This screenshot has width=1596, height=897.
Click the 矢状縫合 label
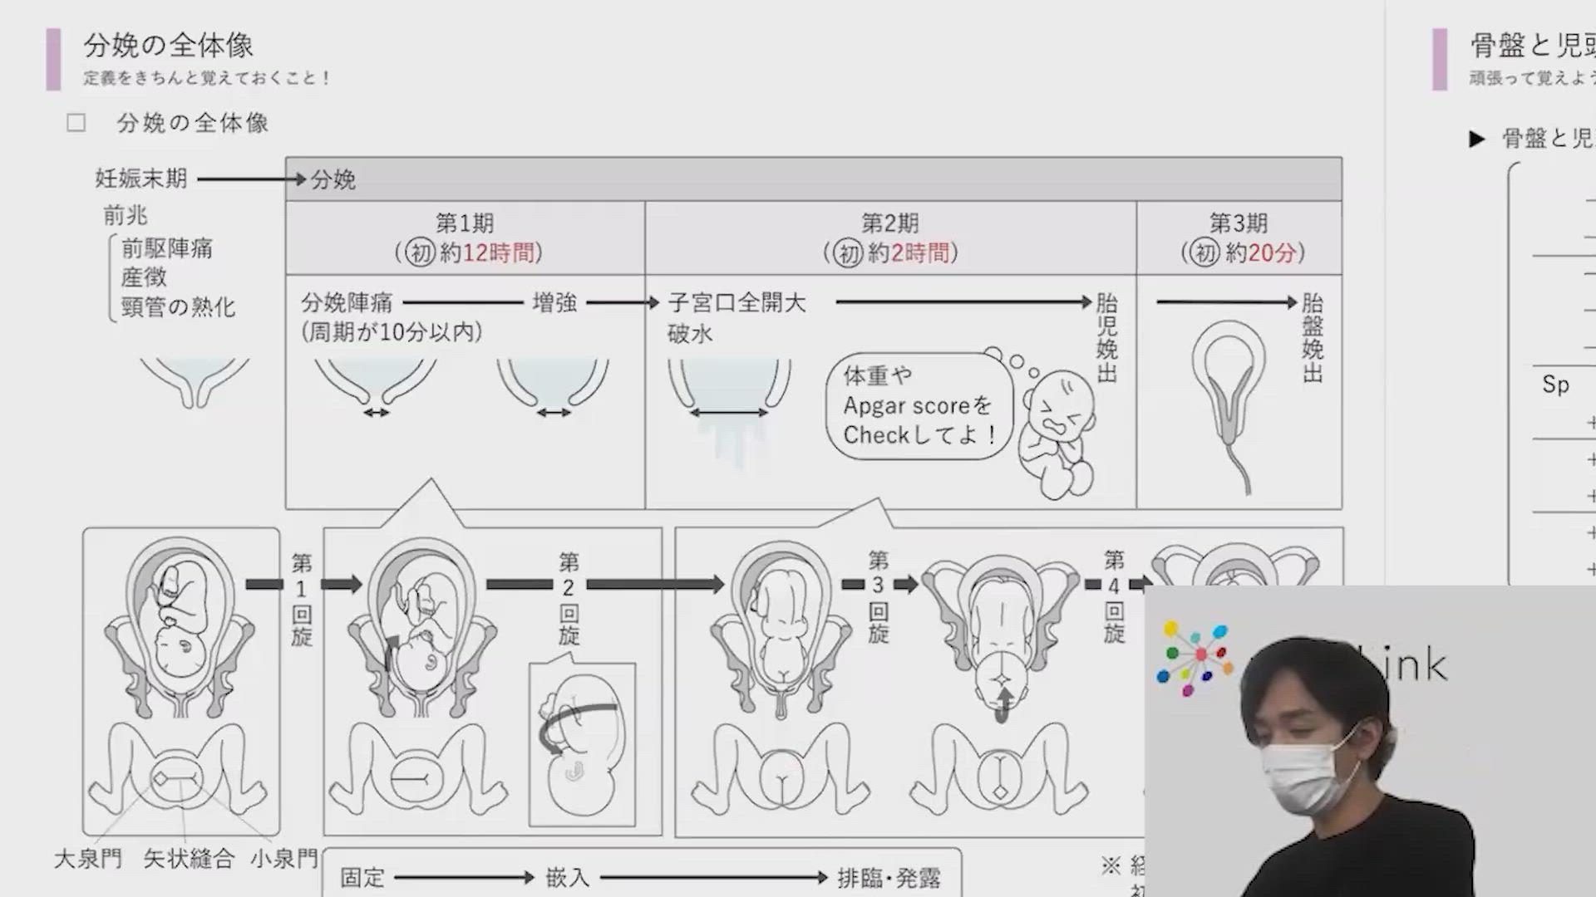pyautogui.click(x=189, y=859)
